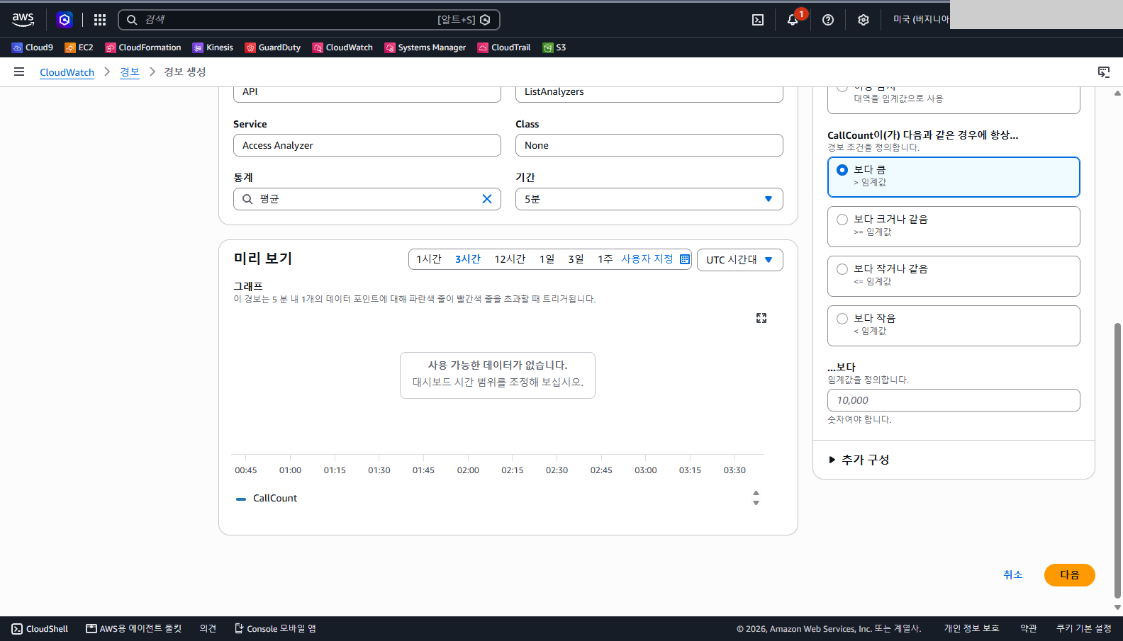This screenshot has height=641, width=1123.
Task: Open S3 bookmark shortcut
Action: click(554, 47)
